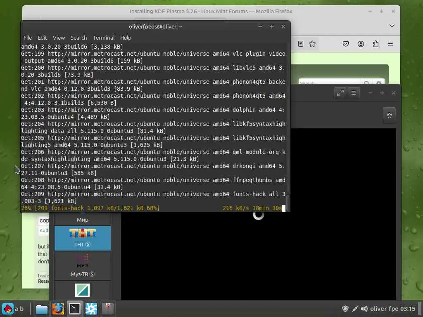This screenshot has width=423, height=317.
Task: Open the suit-and-tie app in the taskbar
Action: point(107,309)
